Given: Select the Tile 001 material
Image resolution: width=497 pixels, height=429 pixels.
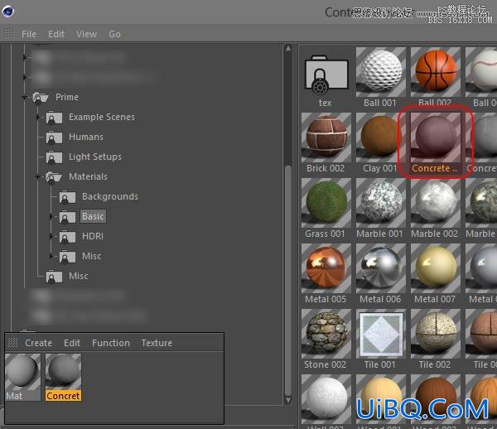Looking at the screenshot, I should (381, 334).
